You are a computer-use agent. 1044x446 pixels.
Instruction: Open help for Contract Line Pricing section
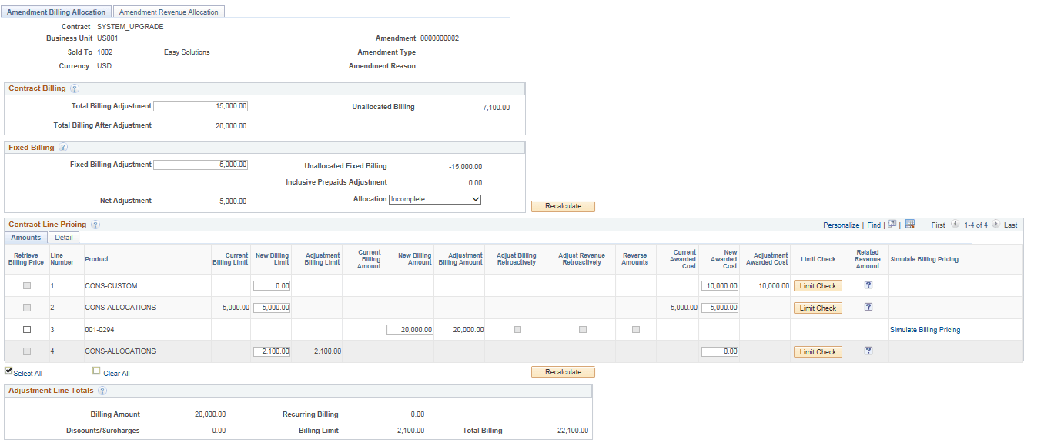(x=95, y=224)
